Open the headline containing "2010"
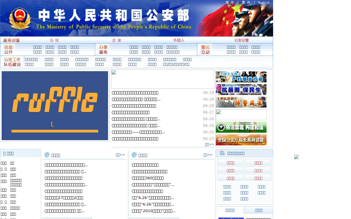 pyautogui.click(x=153, y=211)
